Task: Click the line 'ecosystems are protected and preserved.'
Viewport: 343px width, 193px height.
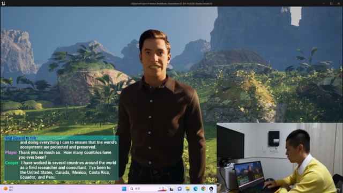Action: click(x=58, y=147)
